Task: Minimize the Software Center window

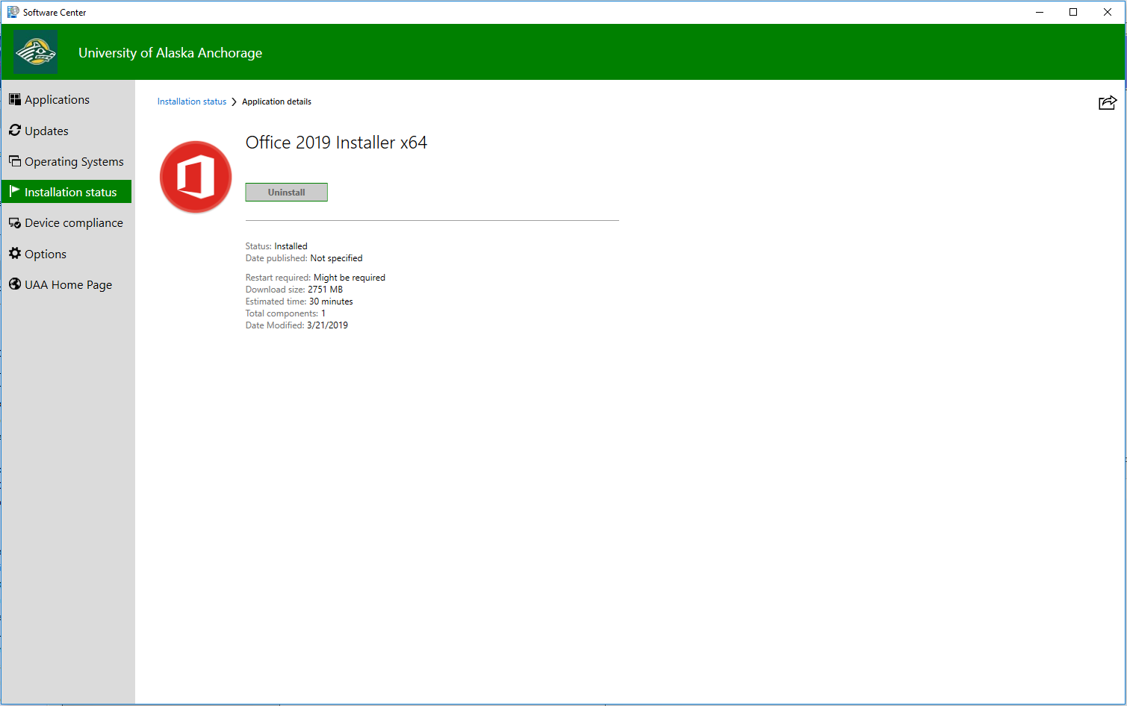Action: tap(1039, 12)
